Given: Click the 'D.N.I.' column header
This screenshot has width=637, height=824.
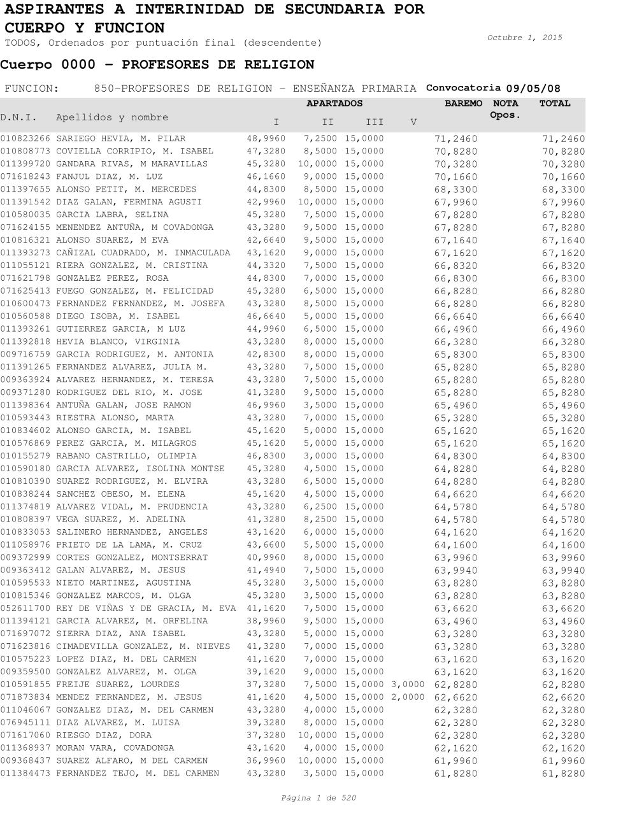Looking at the screenshot, I should (18, 118).
